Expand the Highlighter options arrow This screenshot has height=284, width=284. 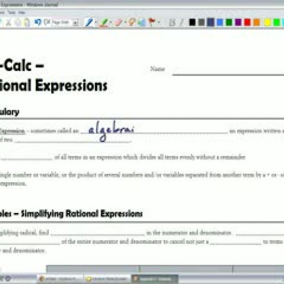coord(111,22)
